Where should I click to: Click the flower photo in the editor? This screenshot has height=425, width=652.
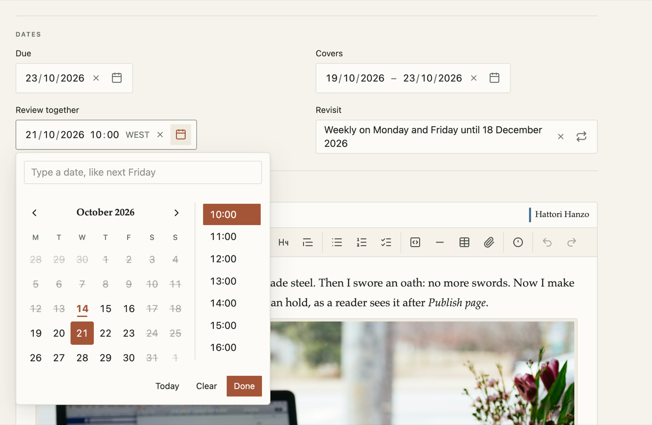[422, 373]
